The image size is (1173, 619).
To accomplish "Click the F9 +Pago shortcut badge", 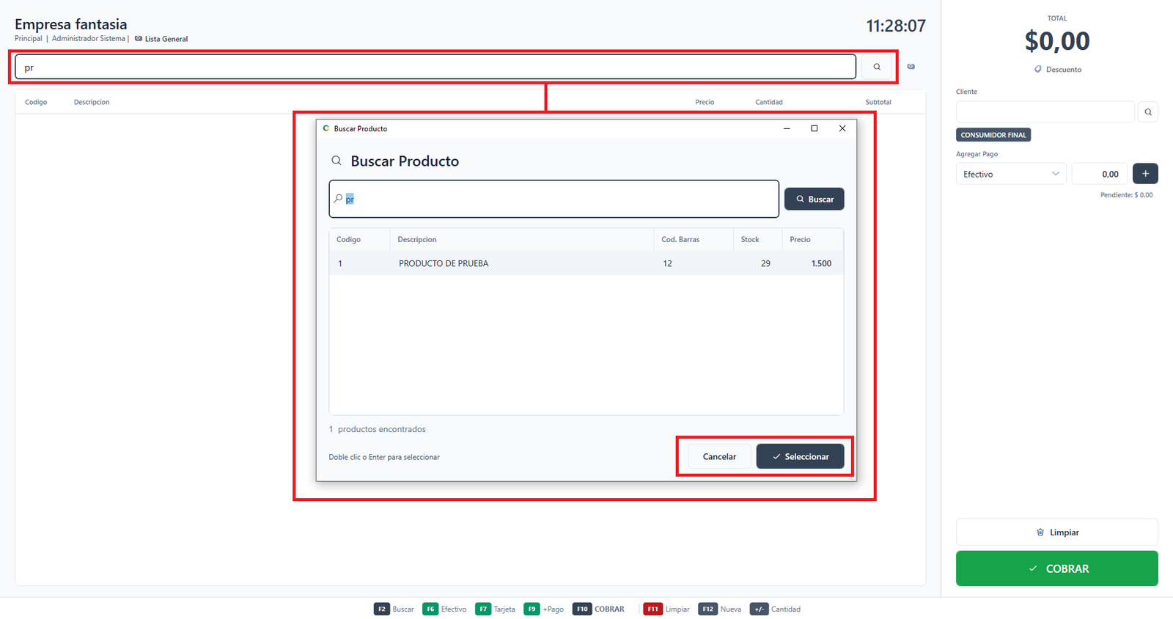I will (532, 609).
